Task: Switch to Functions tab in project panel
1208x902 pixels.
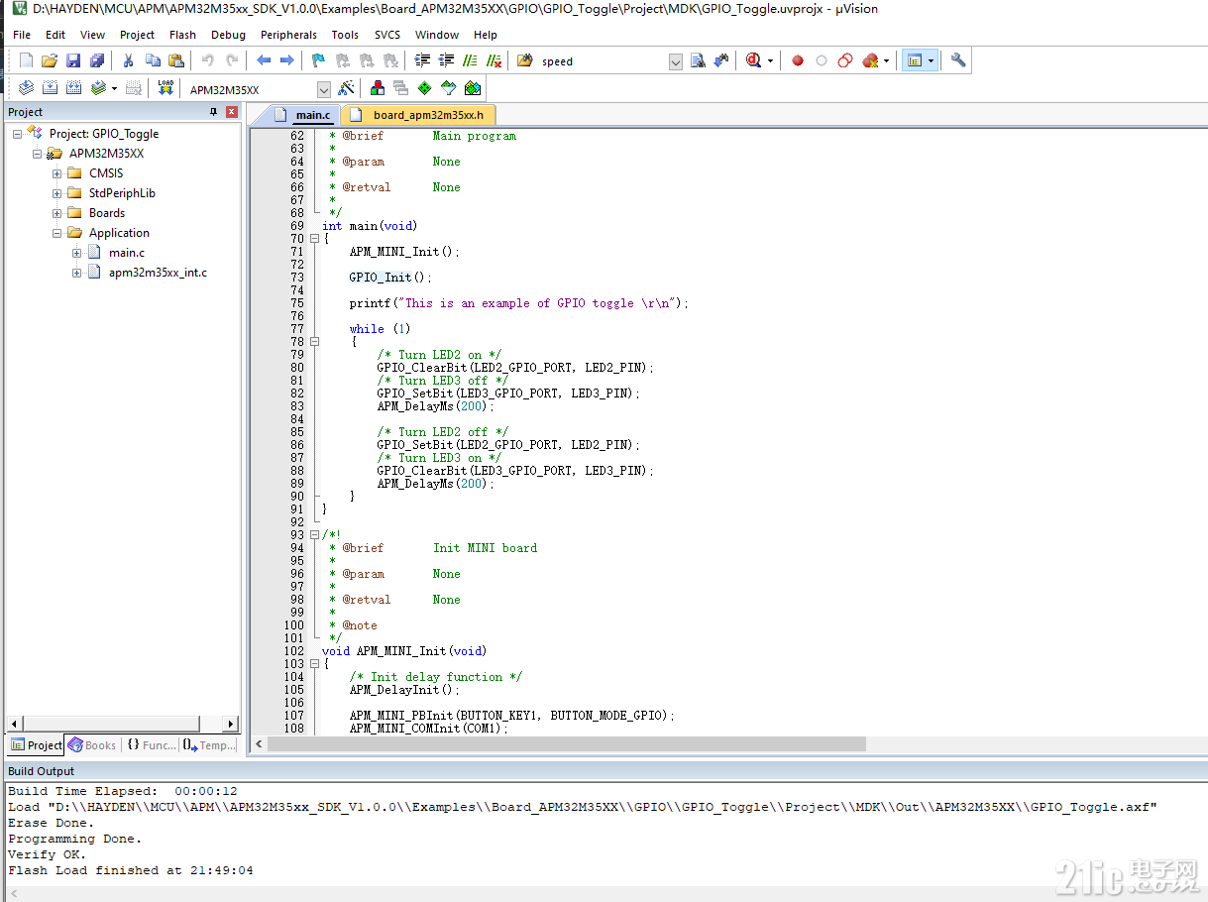Action: pyautogui.click(x=151, y=745)
